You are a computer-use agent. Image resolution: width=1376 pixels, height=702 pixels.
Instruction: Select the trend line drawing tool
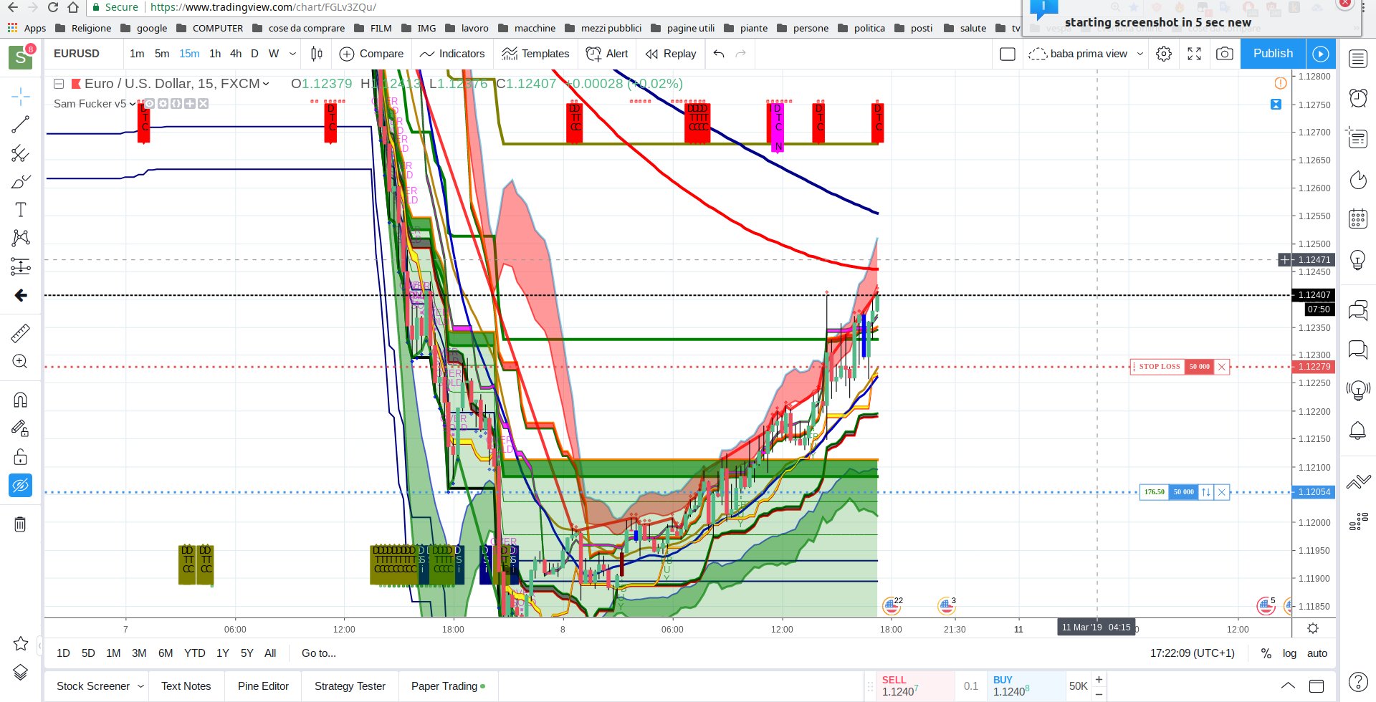point(21,125)
